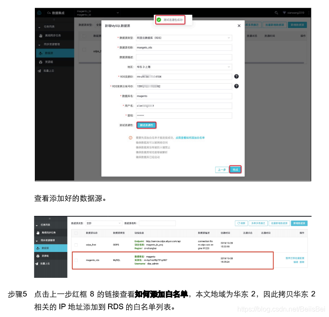329x317 pixels.
Task: Toggle the checkbox for the odps_first row
Action: 76,245
